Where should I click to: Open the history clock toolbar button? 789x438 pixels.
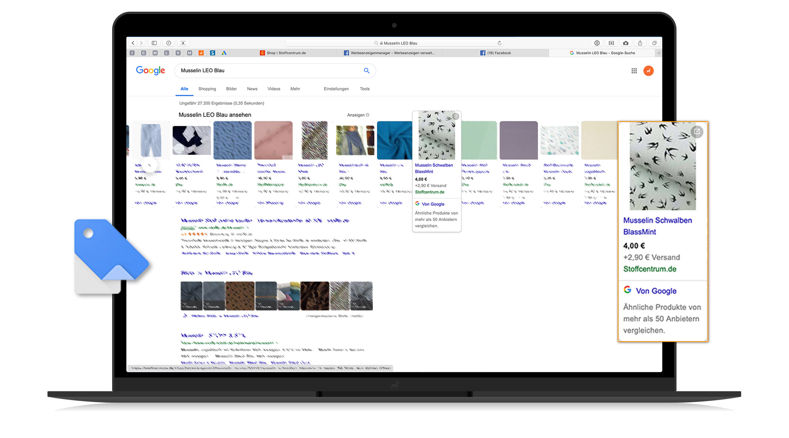pos(168,43)
